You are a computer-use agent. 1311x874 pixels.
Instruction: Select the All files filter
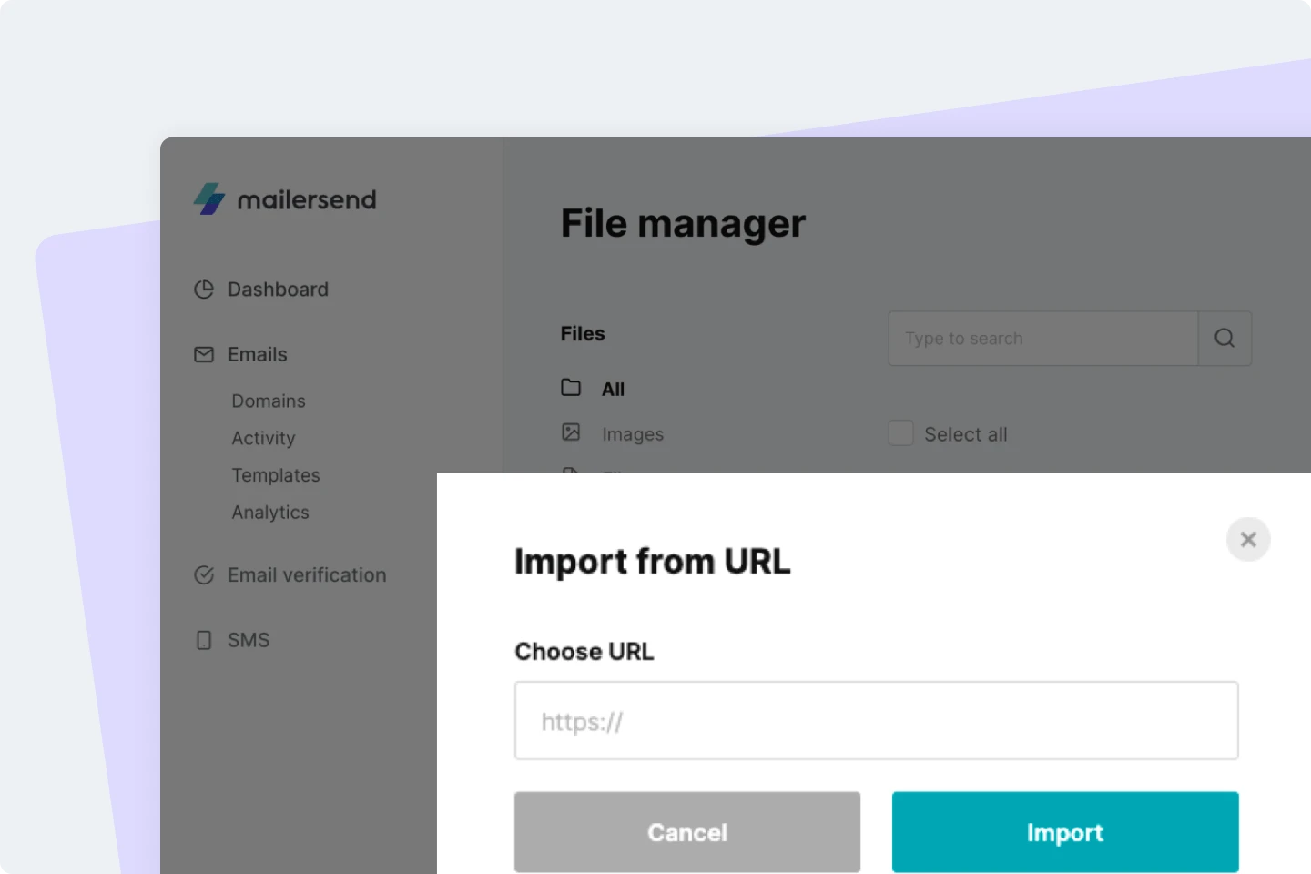pyautogui.click(x=613, y=390)
